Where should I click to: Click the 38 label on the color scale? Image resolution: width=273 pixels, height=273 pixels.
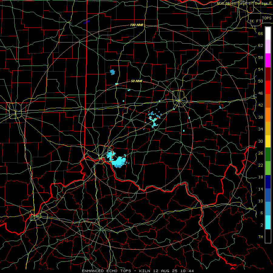click(261, 117)
